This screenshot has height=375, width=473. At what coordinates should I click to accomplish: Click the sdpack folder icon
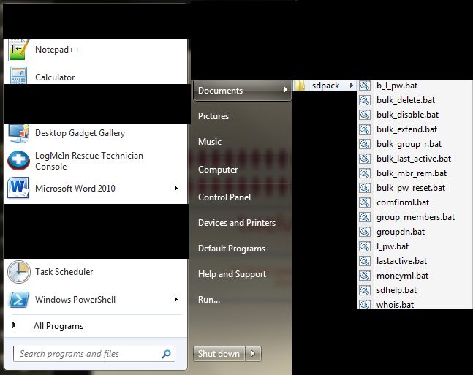tap(300, 86)
